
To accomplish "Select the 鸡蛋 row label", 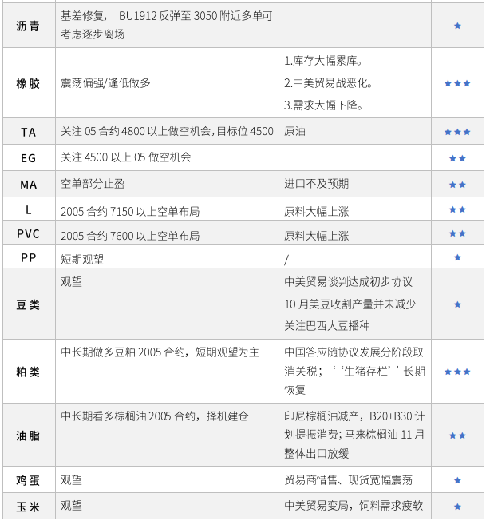I will 28,480.
